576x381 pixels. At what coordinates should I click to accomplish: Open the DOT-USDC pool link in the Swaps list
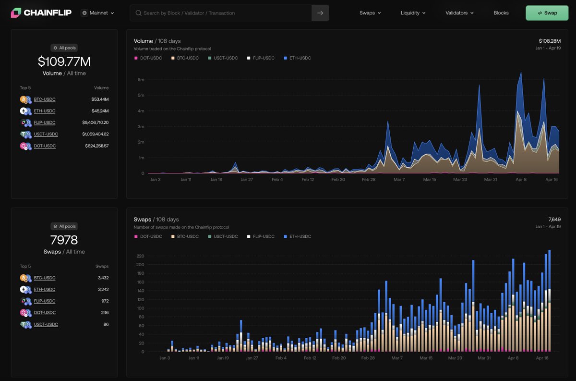[45, 313]
